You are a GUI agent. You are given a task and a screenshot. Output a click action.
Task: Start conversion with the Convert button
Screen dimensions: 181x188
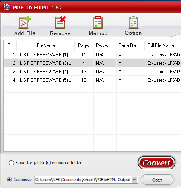tap(156, 163)
